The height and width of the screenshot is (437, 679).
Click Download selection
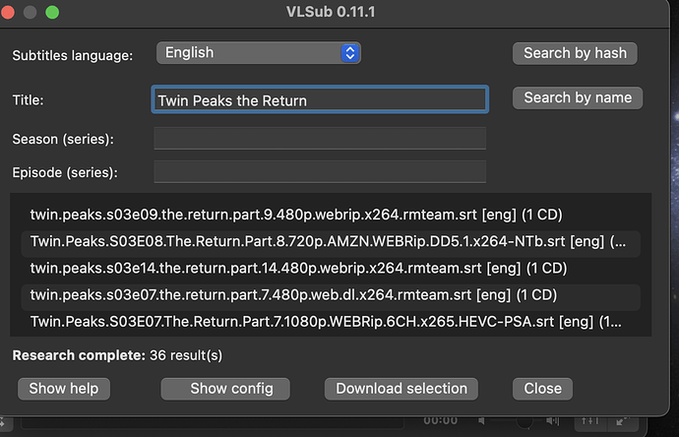point(401,389)
